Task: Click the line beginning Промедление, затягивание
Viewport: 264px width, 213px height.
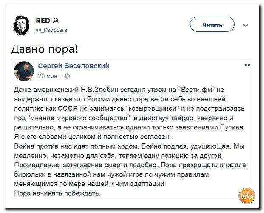Action: (130, 165)
